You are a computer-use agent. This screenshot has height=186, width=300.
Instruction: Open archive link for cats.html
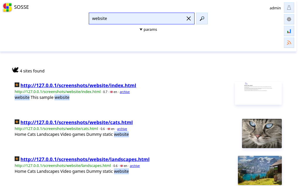click(x=122, y=129)
